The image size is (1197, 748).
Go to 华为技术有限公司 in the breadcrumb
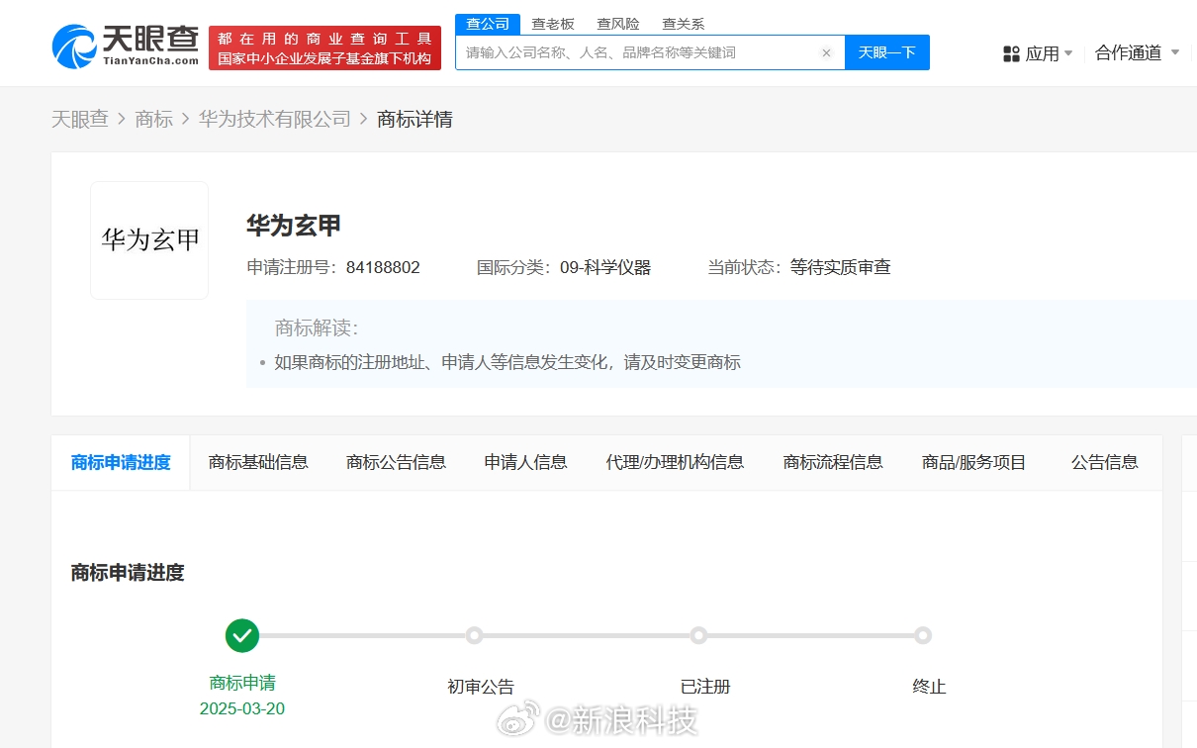275,120
